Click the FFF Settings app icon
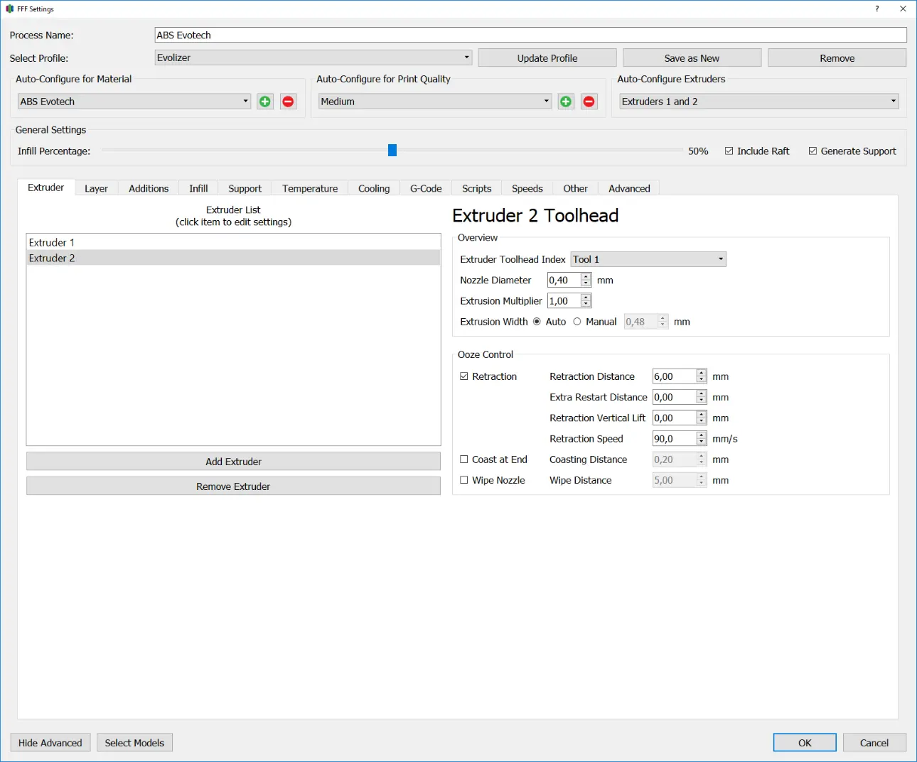This screenshot has width=917, height=762. [x=9, y=9]
